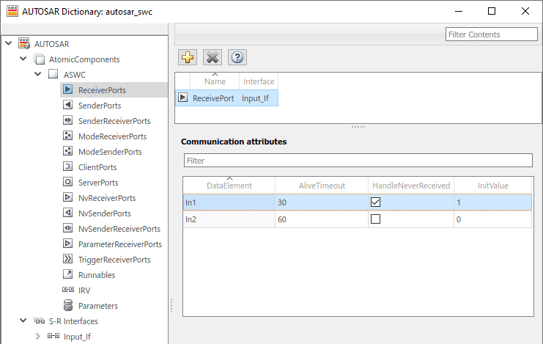Click the IRV icon
Screen dimensions: 543x344
[68, 290]
